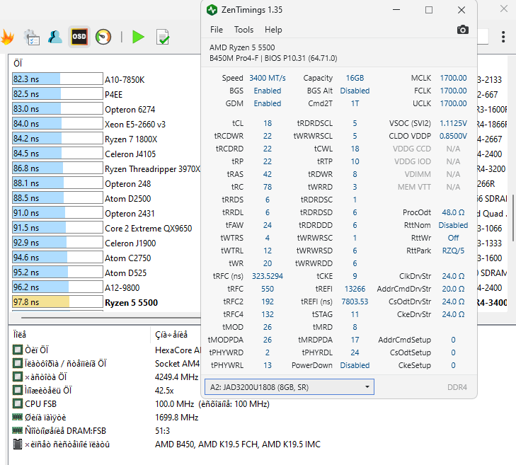
Task: Click the tCL value 18
Action: pos(268,123)
